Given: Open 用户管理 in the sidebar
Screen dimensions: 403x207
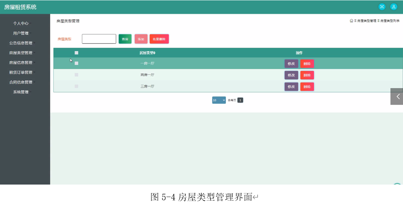Looking at the screenshot, I should (21, 33).
